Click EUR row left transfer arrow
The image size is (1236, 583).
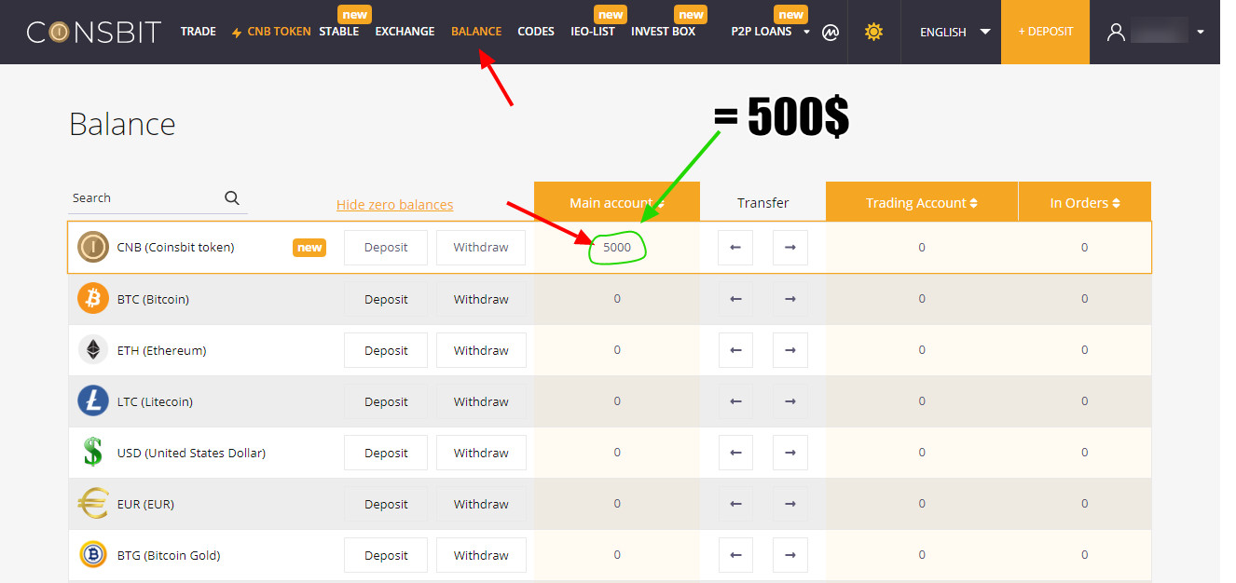pos(735,504)
